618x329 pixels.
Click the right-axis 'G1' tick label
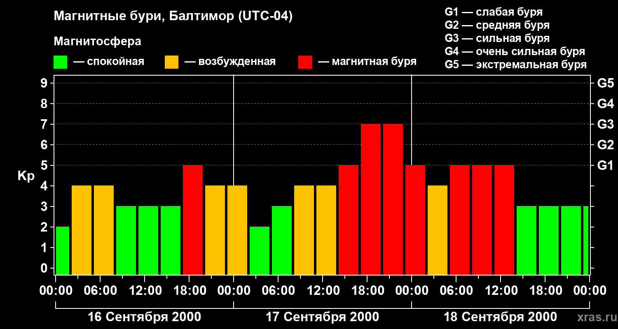[x=605, y=166]
